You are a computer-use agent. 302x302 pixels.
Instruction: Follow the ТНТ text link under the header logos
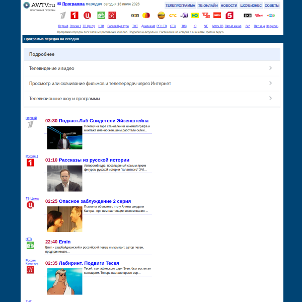pyautogui.click(x=135, y=26)
